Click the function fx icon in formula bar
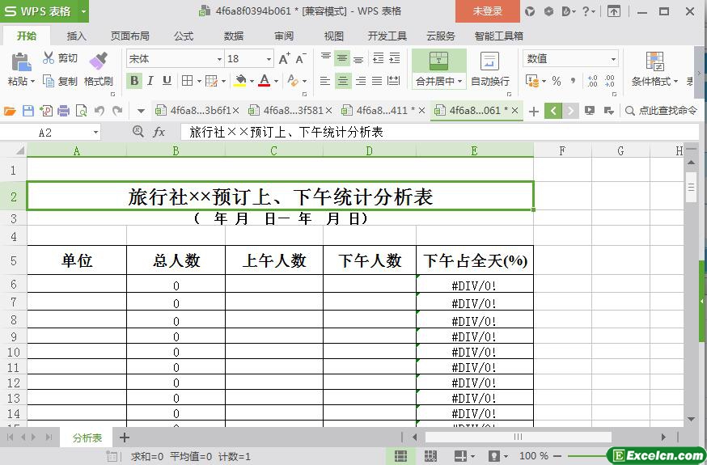 159,132
